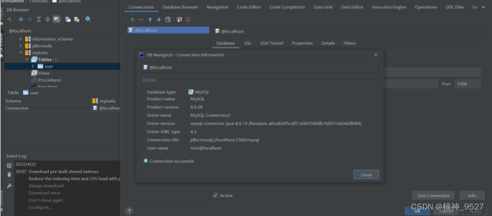The image size is (492, 216).
Task: Click the Download once link
Action: (44, 193)
